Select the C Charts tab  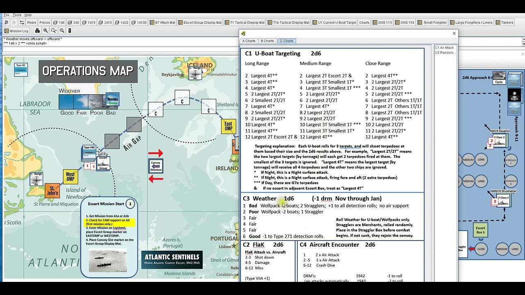[x=286, y=41]
